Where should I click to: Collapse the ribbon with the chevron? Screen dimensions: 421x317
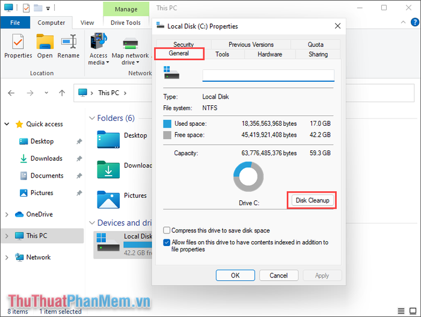(x=403, y=22)
